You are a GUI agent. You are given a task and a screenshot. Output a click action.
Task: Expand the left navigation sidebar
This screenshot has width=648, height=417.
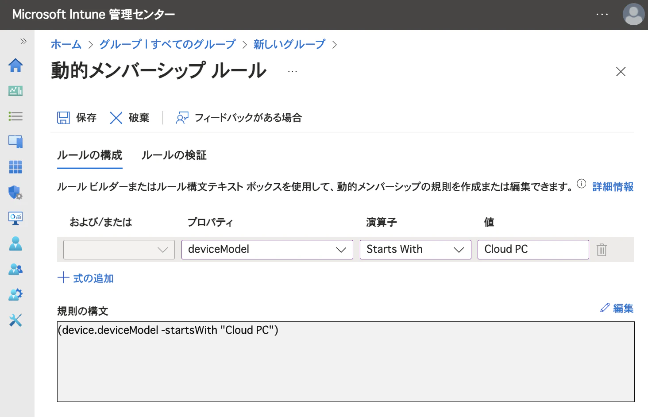(23, 41)
